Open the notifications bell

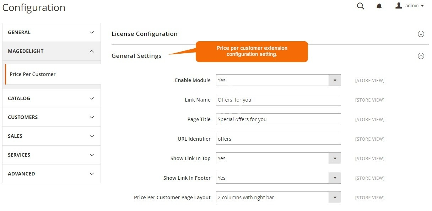(379, 6)
